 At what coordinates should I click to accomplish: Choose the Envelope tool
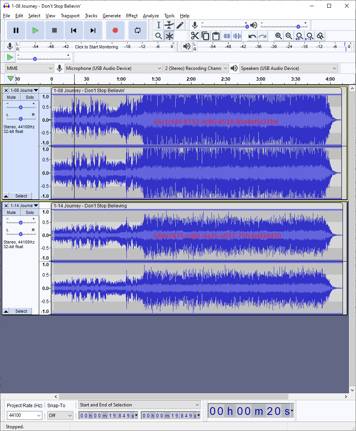169,25
